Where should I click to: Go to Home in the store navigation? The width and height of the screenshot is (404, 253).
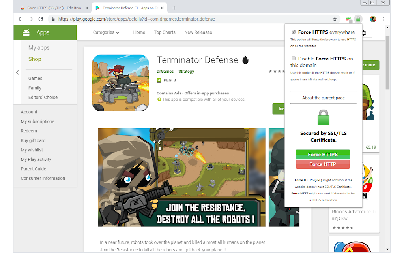click(x=139, y=32)
